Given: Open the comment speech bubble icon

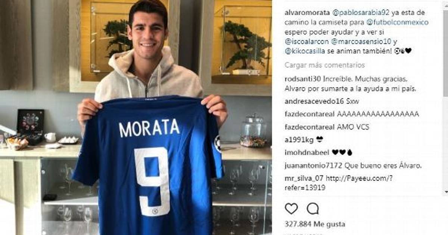Looking at the screenshot, I should 313,209.
